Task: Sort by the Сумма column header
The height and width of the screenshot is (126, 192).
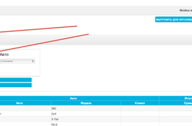Action: 187,103
